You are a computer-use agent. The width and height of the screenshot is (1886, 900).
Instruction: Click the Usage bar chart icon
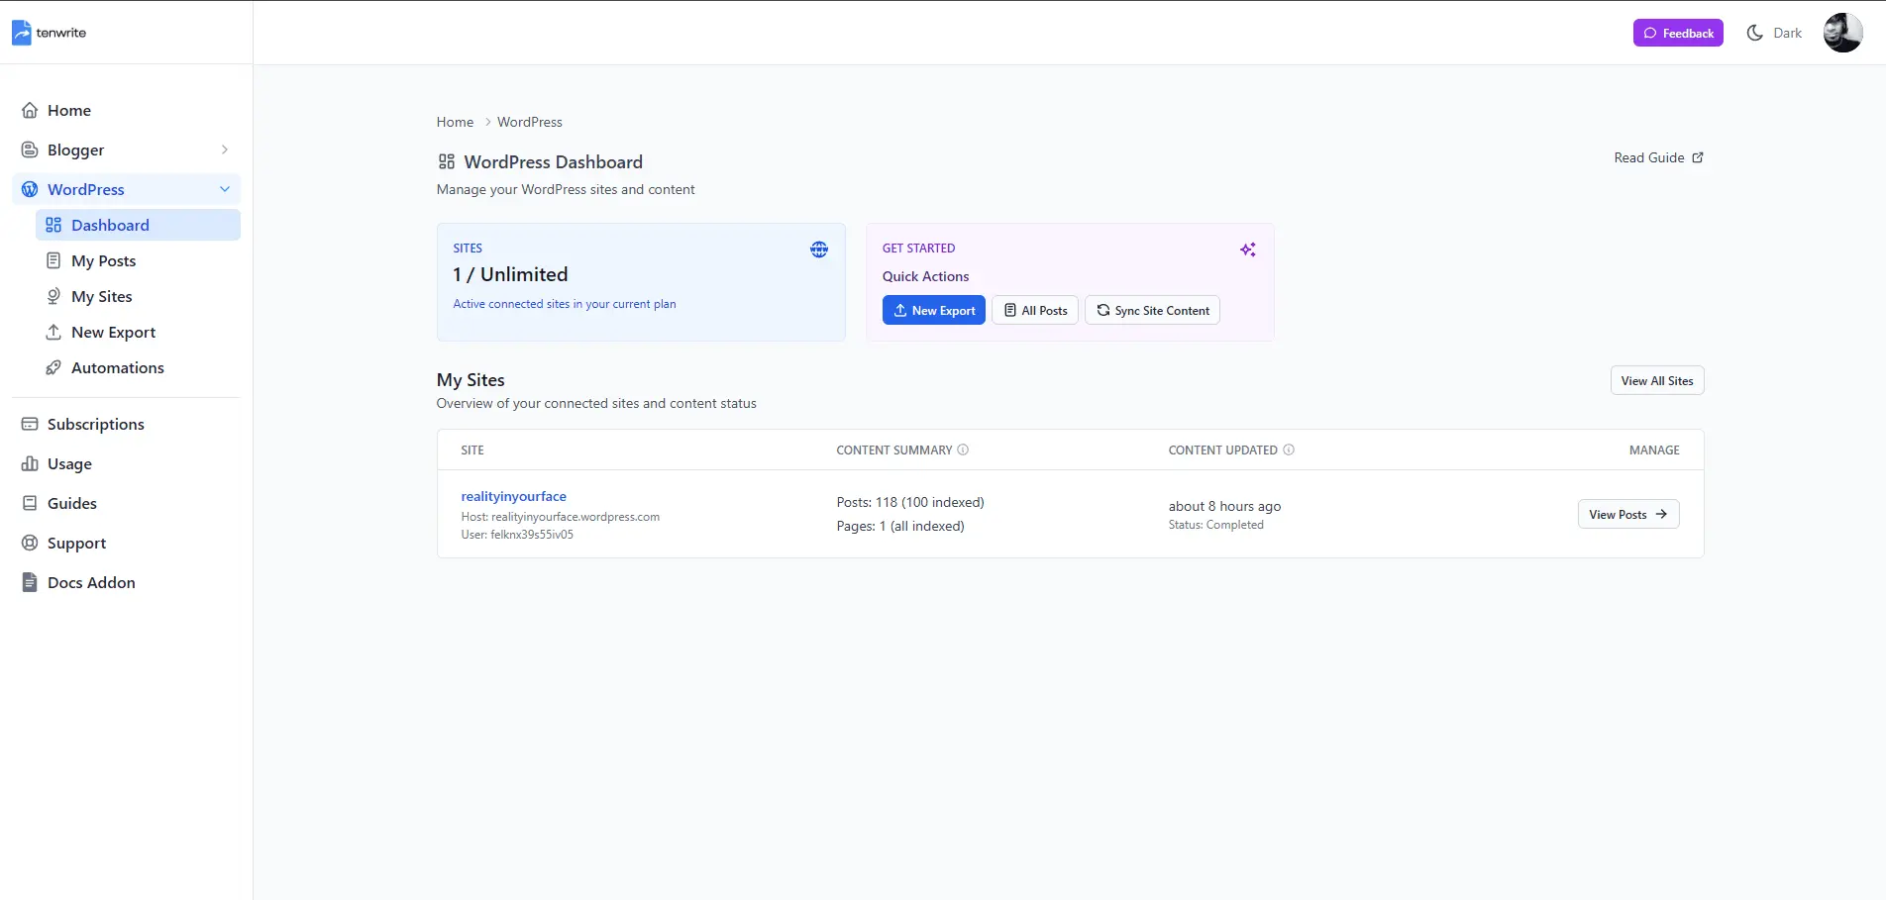tap(30, 463)
